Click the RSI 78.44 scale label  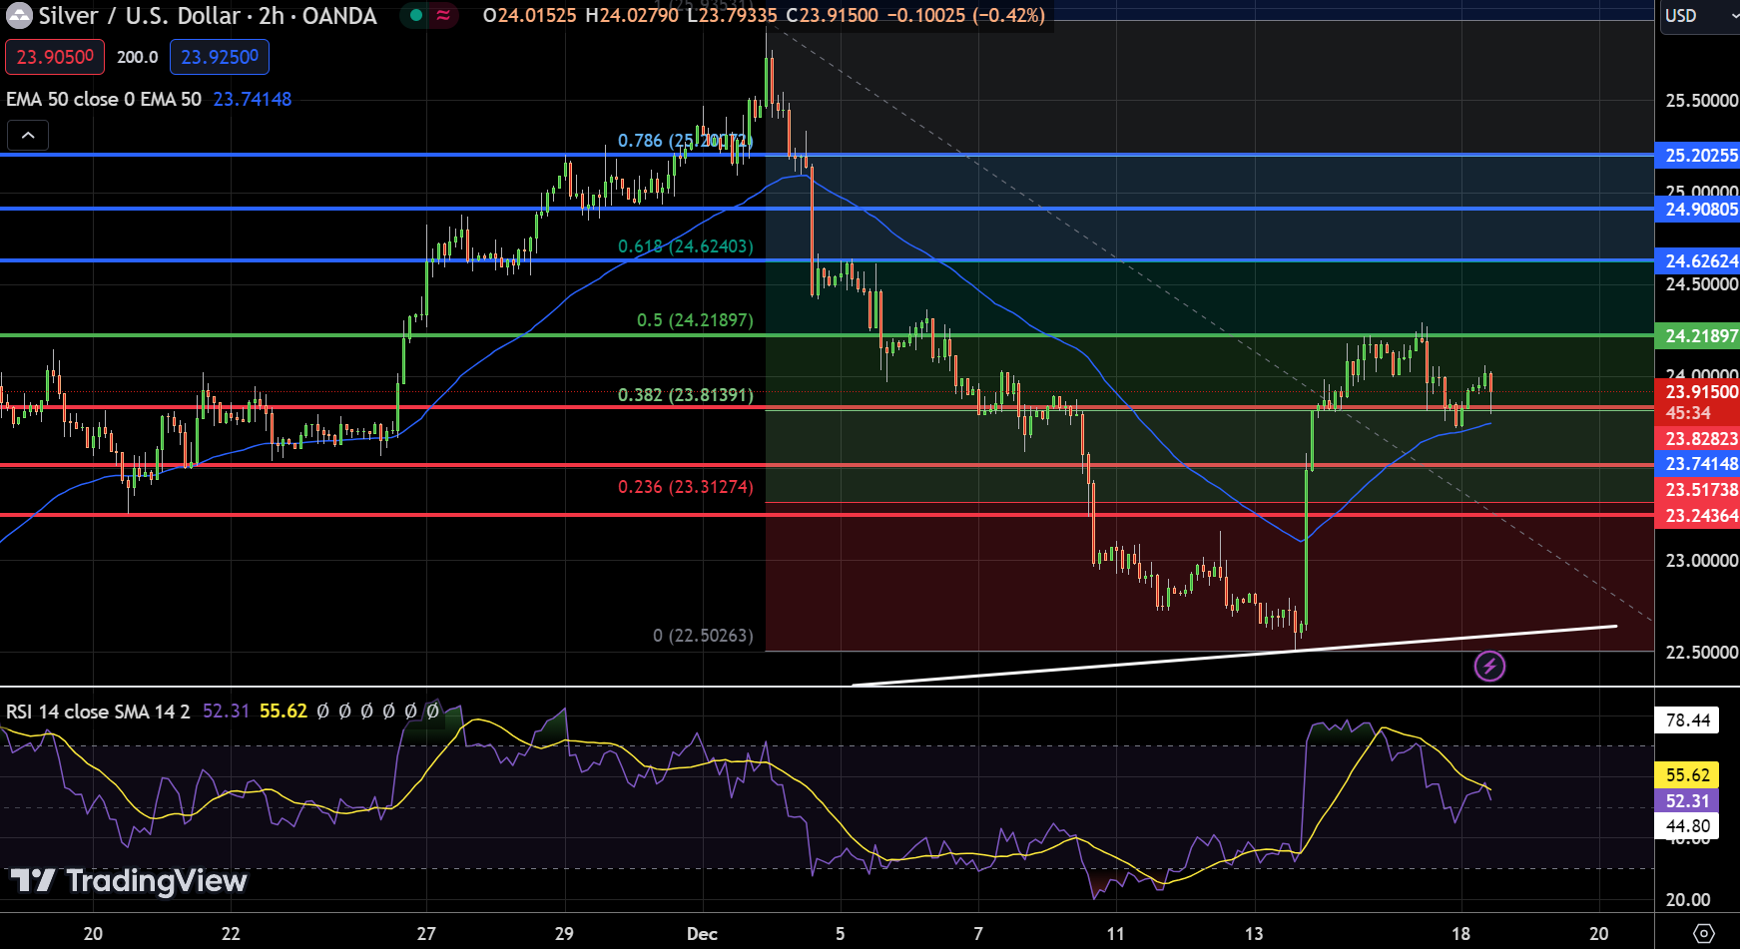1688,720
